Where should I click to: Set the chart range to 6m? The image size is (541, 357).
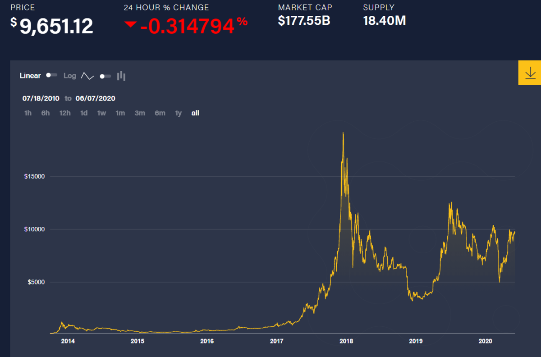tap(160, 113)
